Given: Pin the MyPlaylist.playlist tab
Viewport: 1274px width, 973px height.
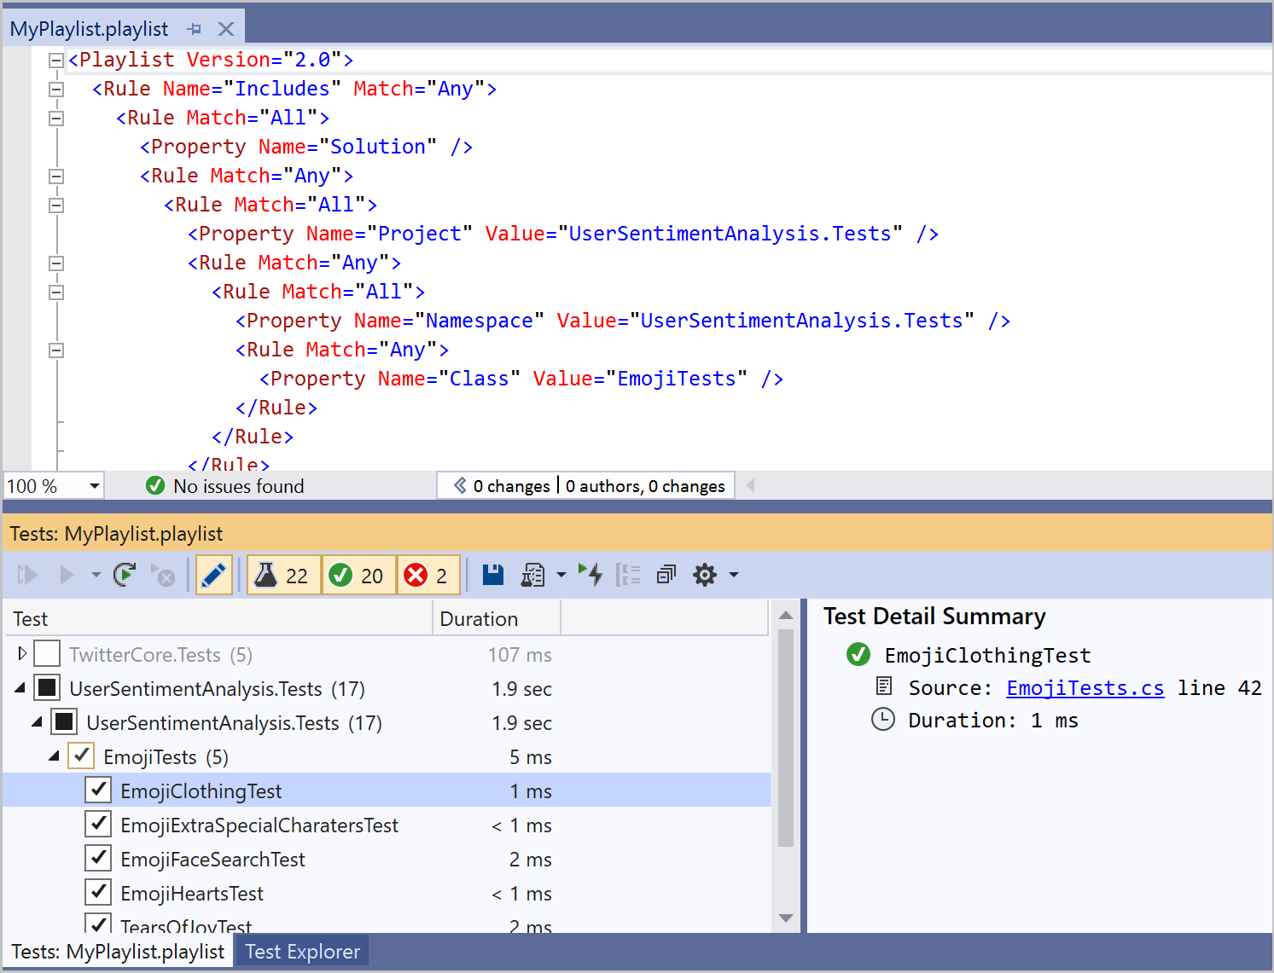Looking at the screenshot, I should tap(195, 29).
